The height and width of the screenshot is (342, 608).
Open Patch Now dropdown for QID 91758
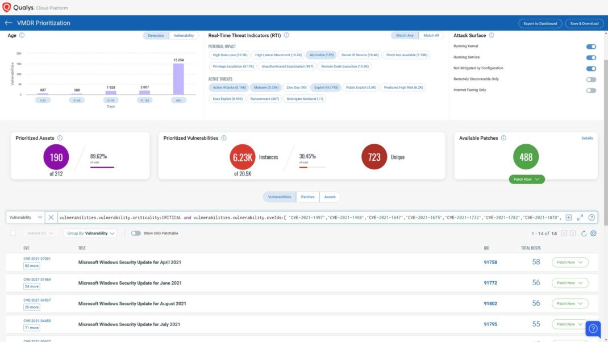pos(569,262)
